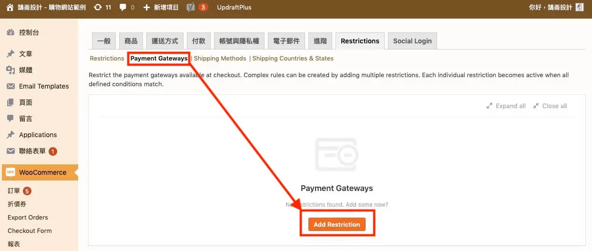This screenshot has height=251, width=592.
Task: Open 報表 submenu item
Action: point(14,244)
